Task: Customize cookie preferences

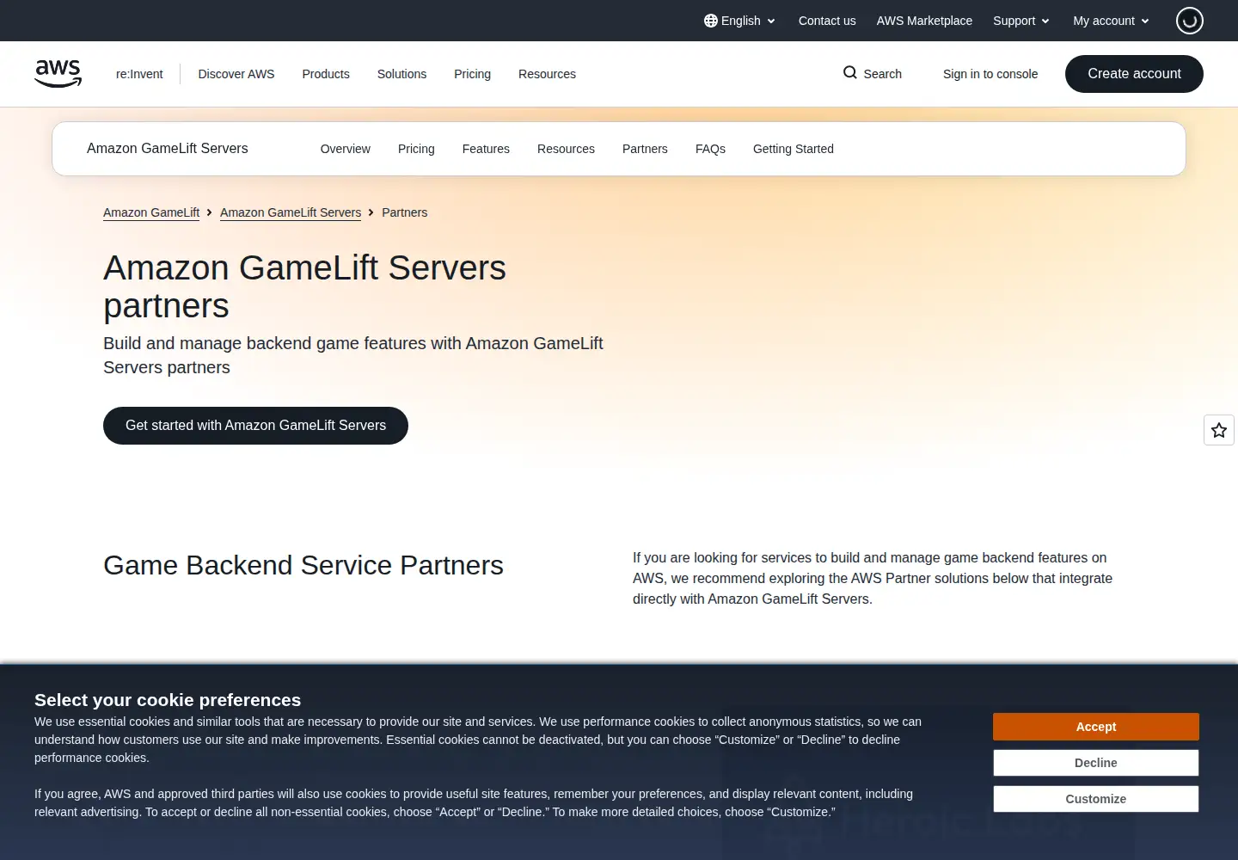Action: (x=1096, y=799)
